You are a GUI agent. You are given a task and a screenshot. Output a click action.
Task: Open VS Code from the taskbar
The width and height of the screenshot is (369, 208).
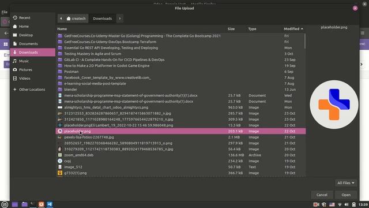point(50,205)
